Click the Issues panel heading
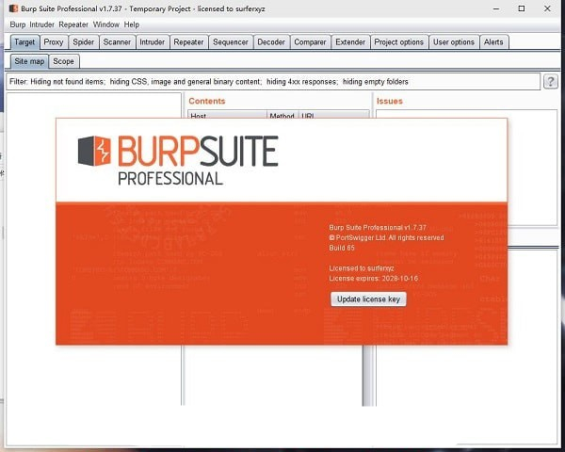This screenshot has width=565, height=452. pos(390,101)
